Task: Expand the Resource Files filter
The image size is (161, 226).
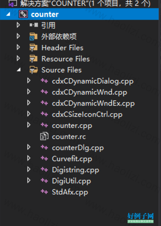Action: 18,58
